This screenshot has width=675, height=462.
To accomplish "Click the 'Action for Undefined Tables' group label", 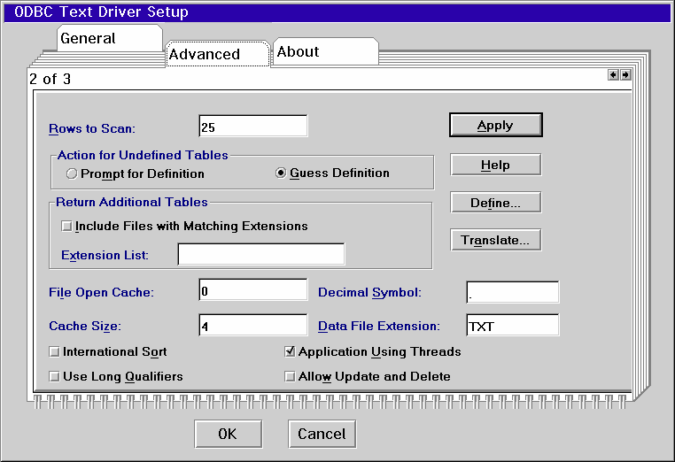I will (x=143, y=155).
